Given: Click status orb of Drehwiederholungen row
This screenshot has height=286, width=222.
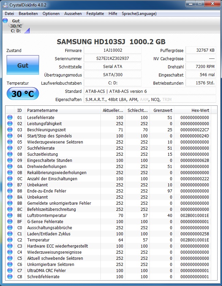Looking at the screenshot, I should click(x=10, y=166).
